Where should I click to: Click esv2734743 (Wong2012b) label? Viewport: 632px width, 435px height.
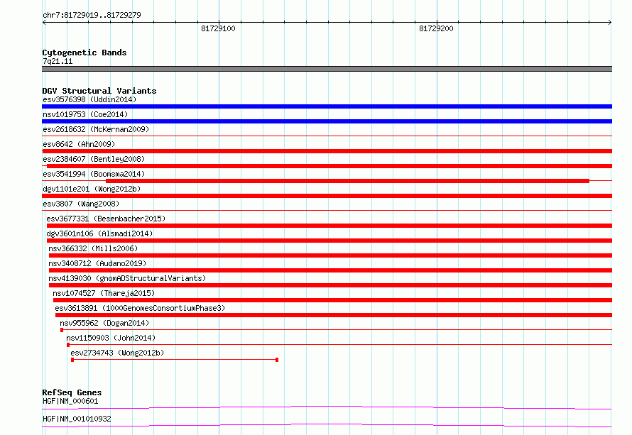pyautogui.click(x=117, y=353)
